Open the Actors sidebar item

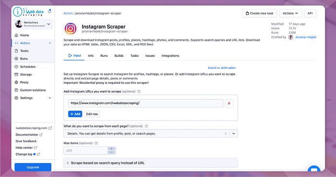point(33,43)
